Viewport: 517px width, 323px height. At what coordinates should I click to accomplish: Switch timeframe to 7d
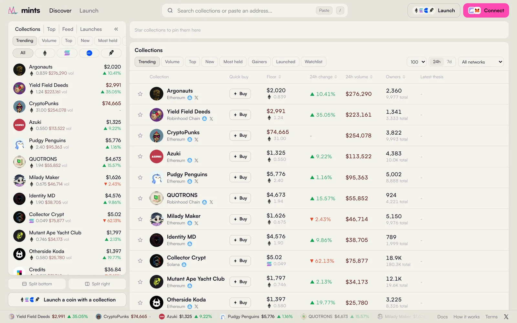tap(449, 62)
